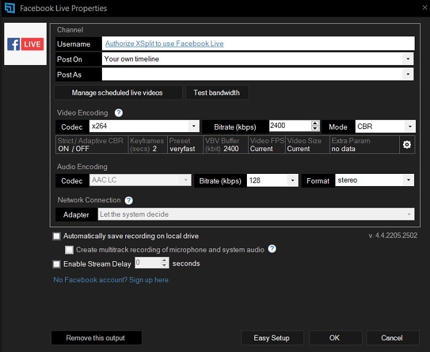Toggle Create multitrack recording checkbox
430x352 pixels.
point(69,250)
